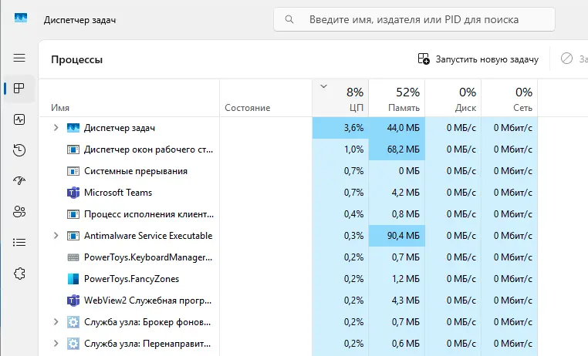588x356 pixels.
Task: Expand the Диспетчер задач process row
Action: click(56, 128)
